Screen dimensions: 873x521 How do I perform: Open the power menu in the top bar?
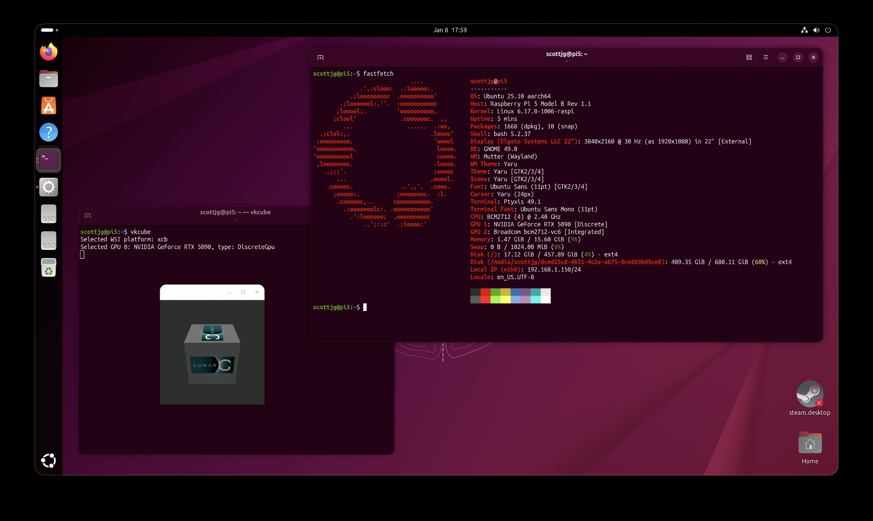[x=828, y=30]
